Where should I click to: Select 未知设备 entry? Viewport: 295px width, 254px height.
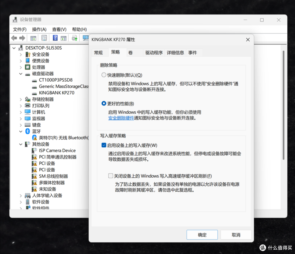pos(48,189)
